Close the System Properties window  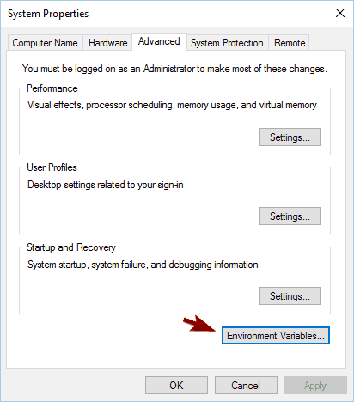[340, 13]
